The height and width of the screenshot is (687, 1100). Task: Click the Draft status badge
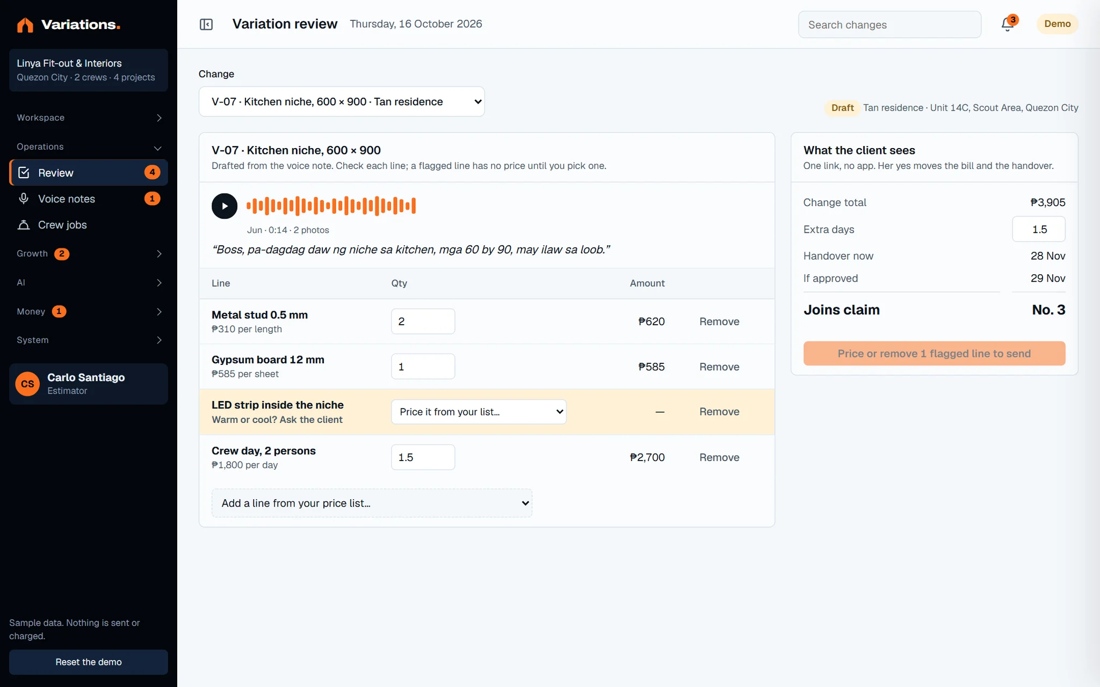click(x=842, y=108)
